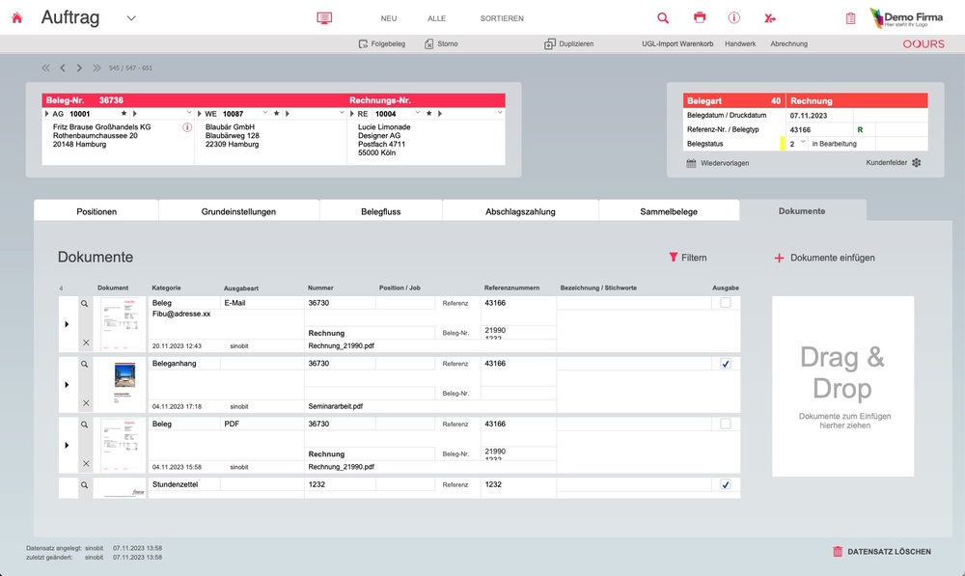Expand the AG address triangle
Screen dimensions: 965x576
point(46,114)
